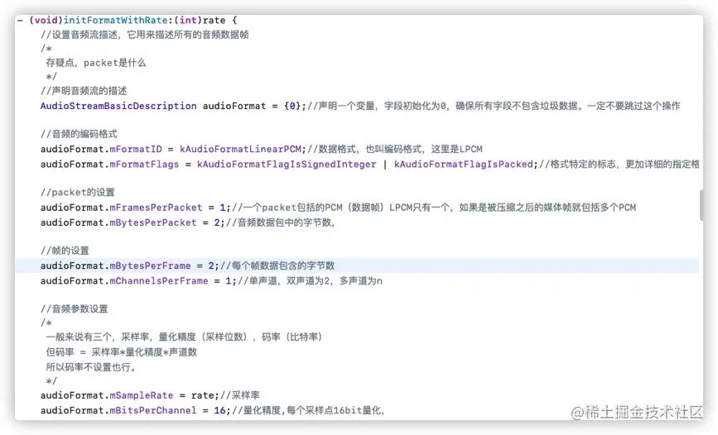
Task: Click 'rate' assigned to mSampleRate
Action: [202, 395]
